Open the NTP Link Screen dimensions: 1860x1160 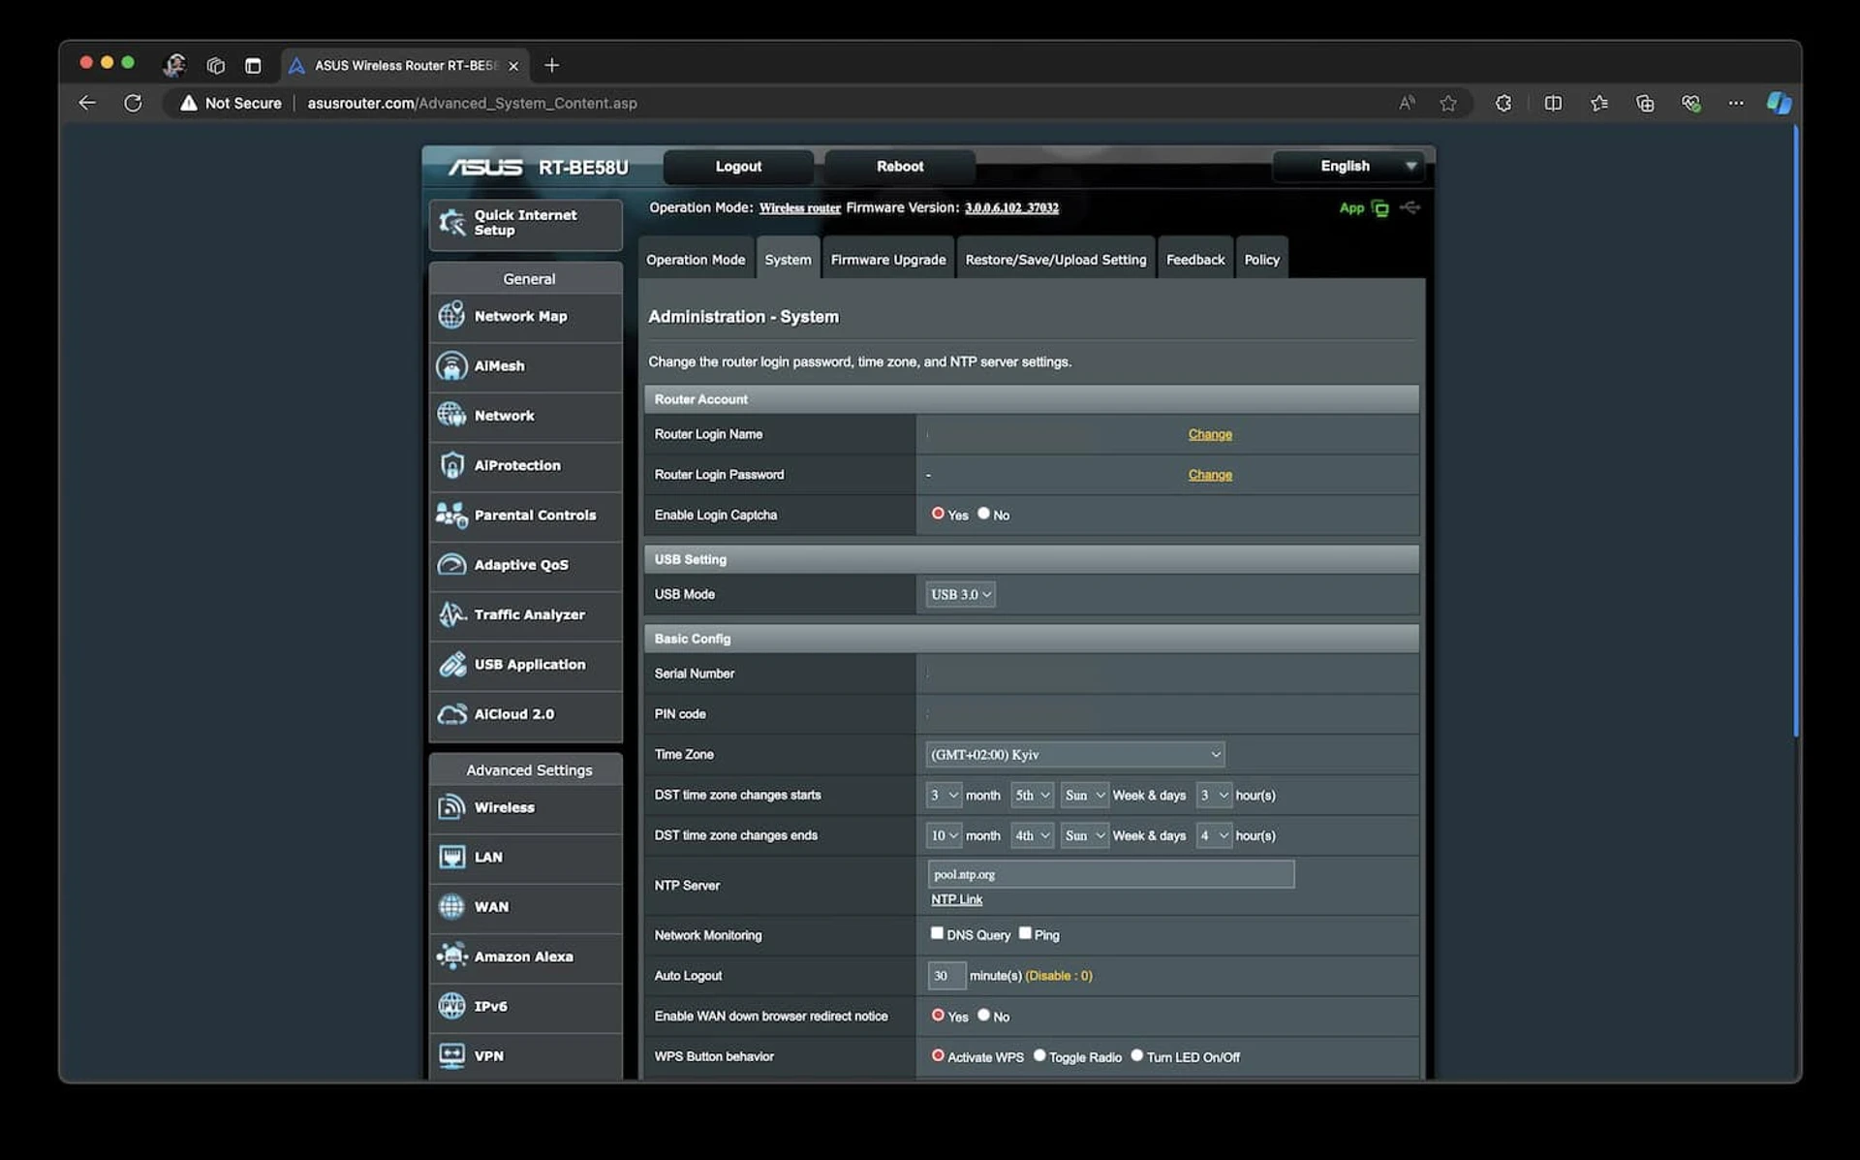(956, 899)
